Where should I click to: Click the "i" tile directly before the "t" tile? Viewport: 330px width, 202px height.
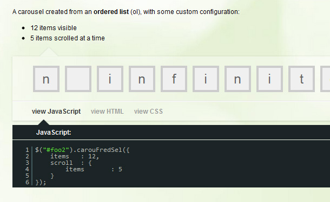[x=269, y=79]
